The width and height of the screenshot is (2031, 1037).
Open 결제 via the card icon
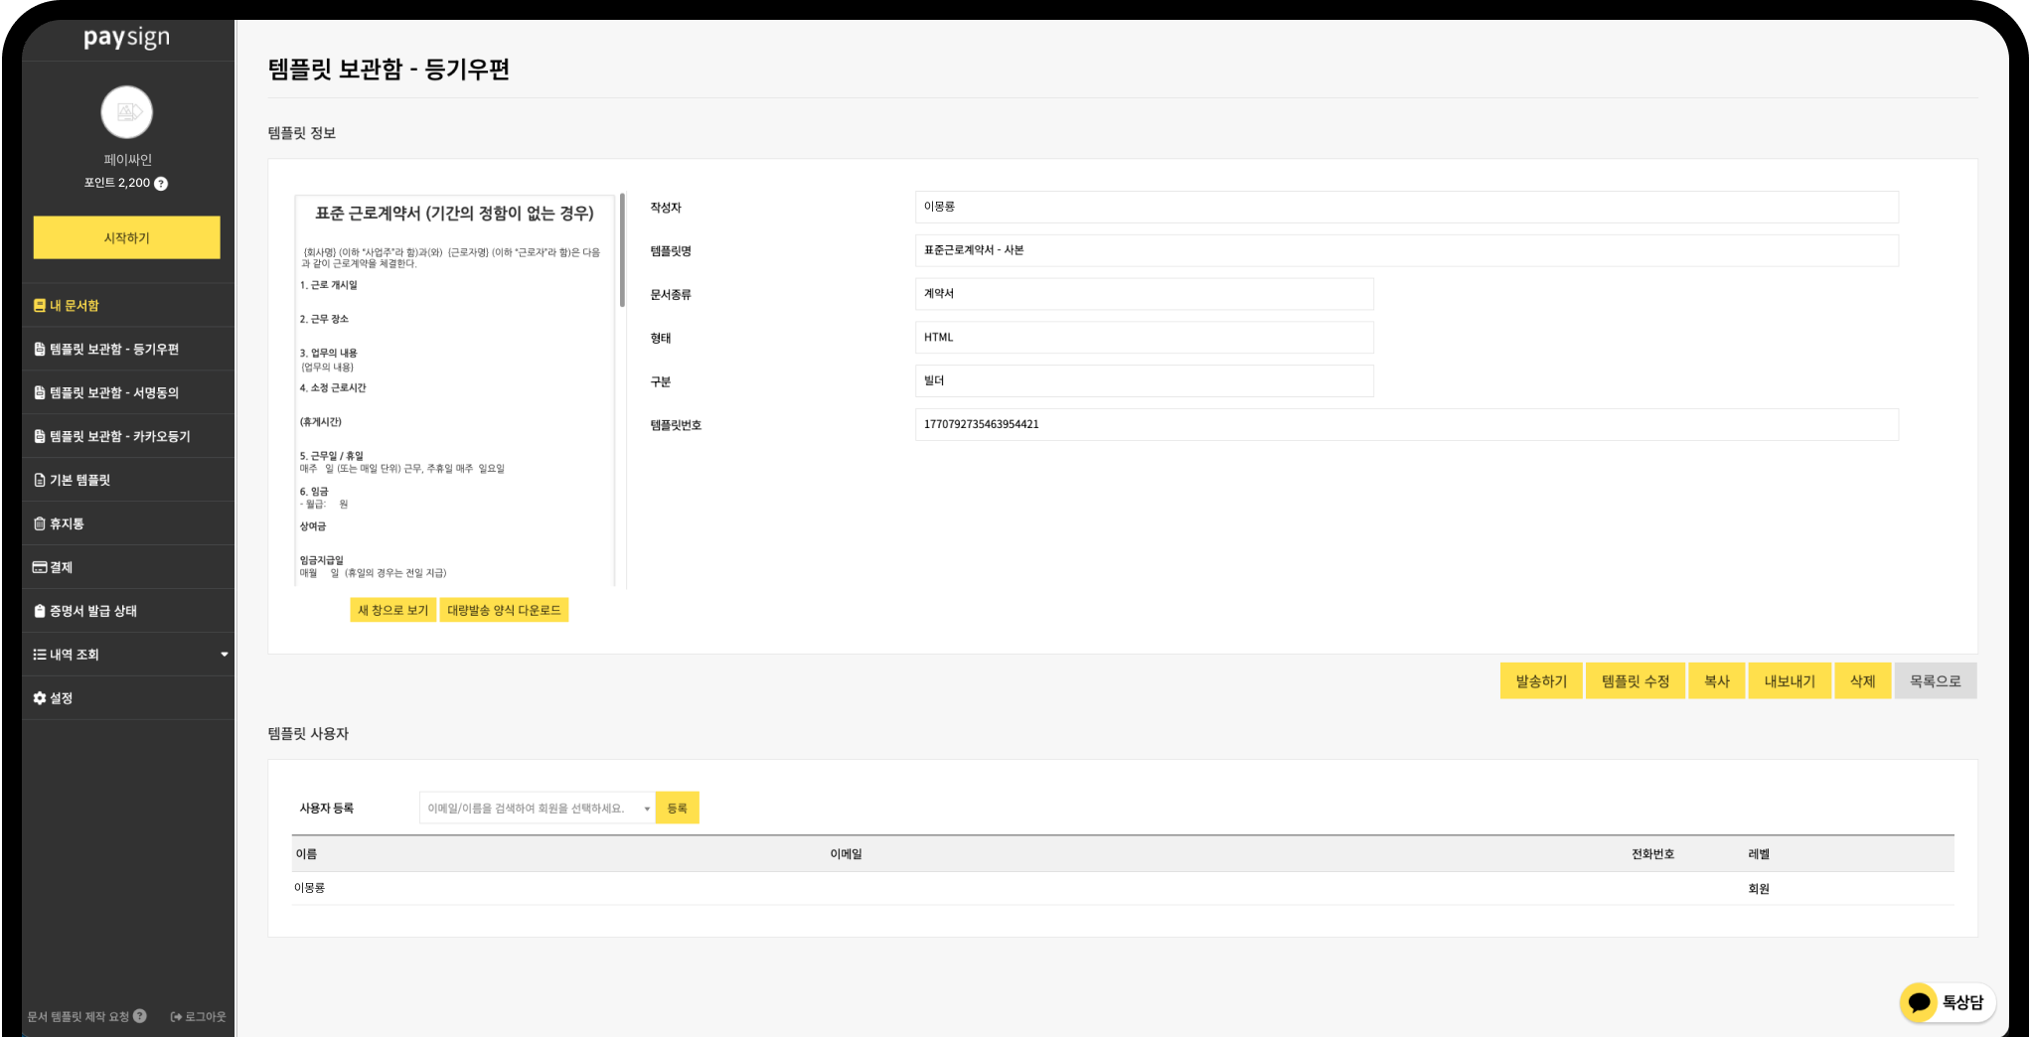(40, 567)
